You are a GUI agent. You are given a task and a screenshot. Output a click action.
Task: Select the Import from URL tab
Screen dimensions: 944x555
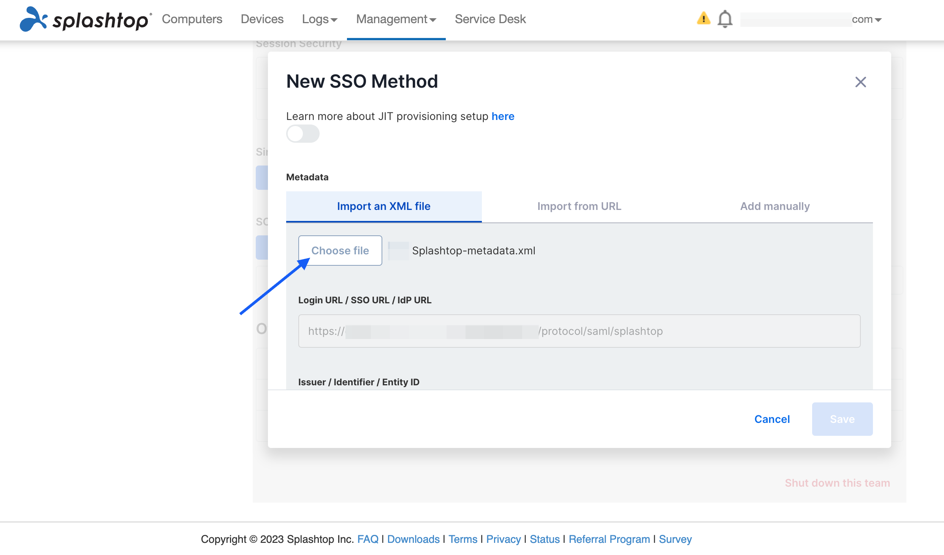click(579, 205)
